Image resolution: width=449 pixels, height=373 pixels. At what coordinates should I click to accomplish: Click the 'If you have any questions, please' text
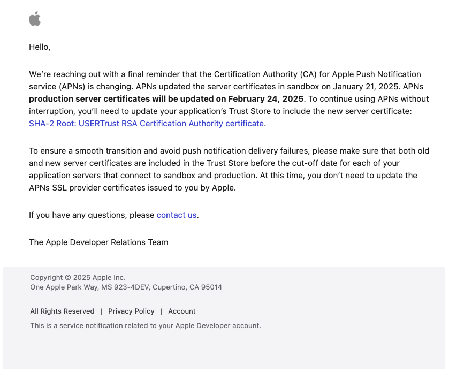coord(92,215)
